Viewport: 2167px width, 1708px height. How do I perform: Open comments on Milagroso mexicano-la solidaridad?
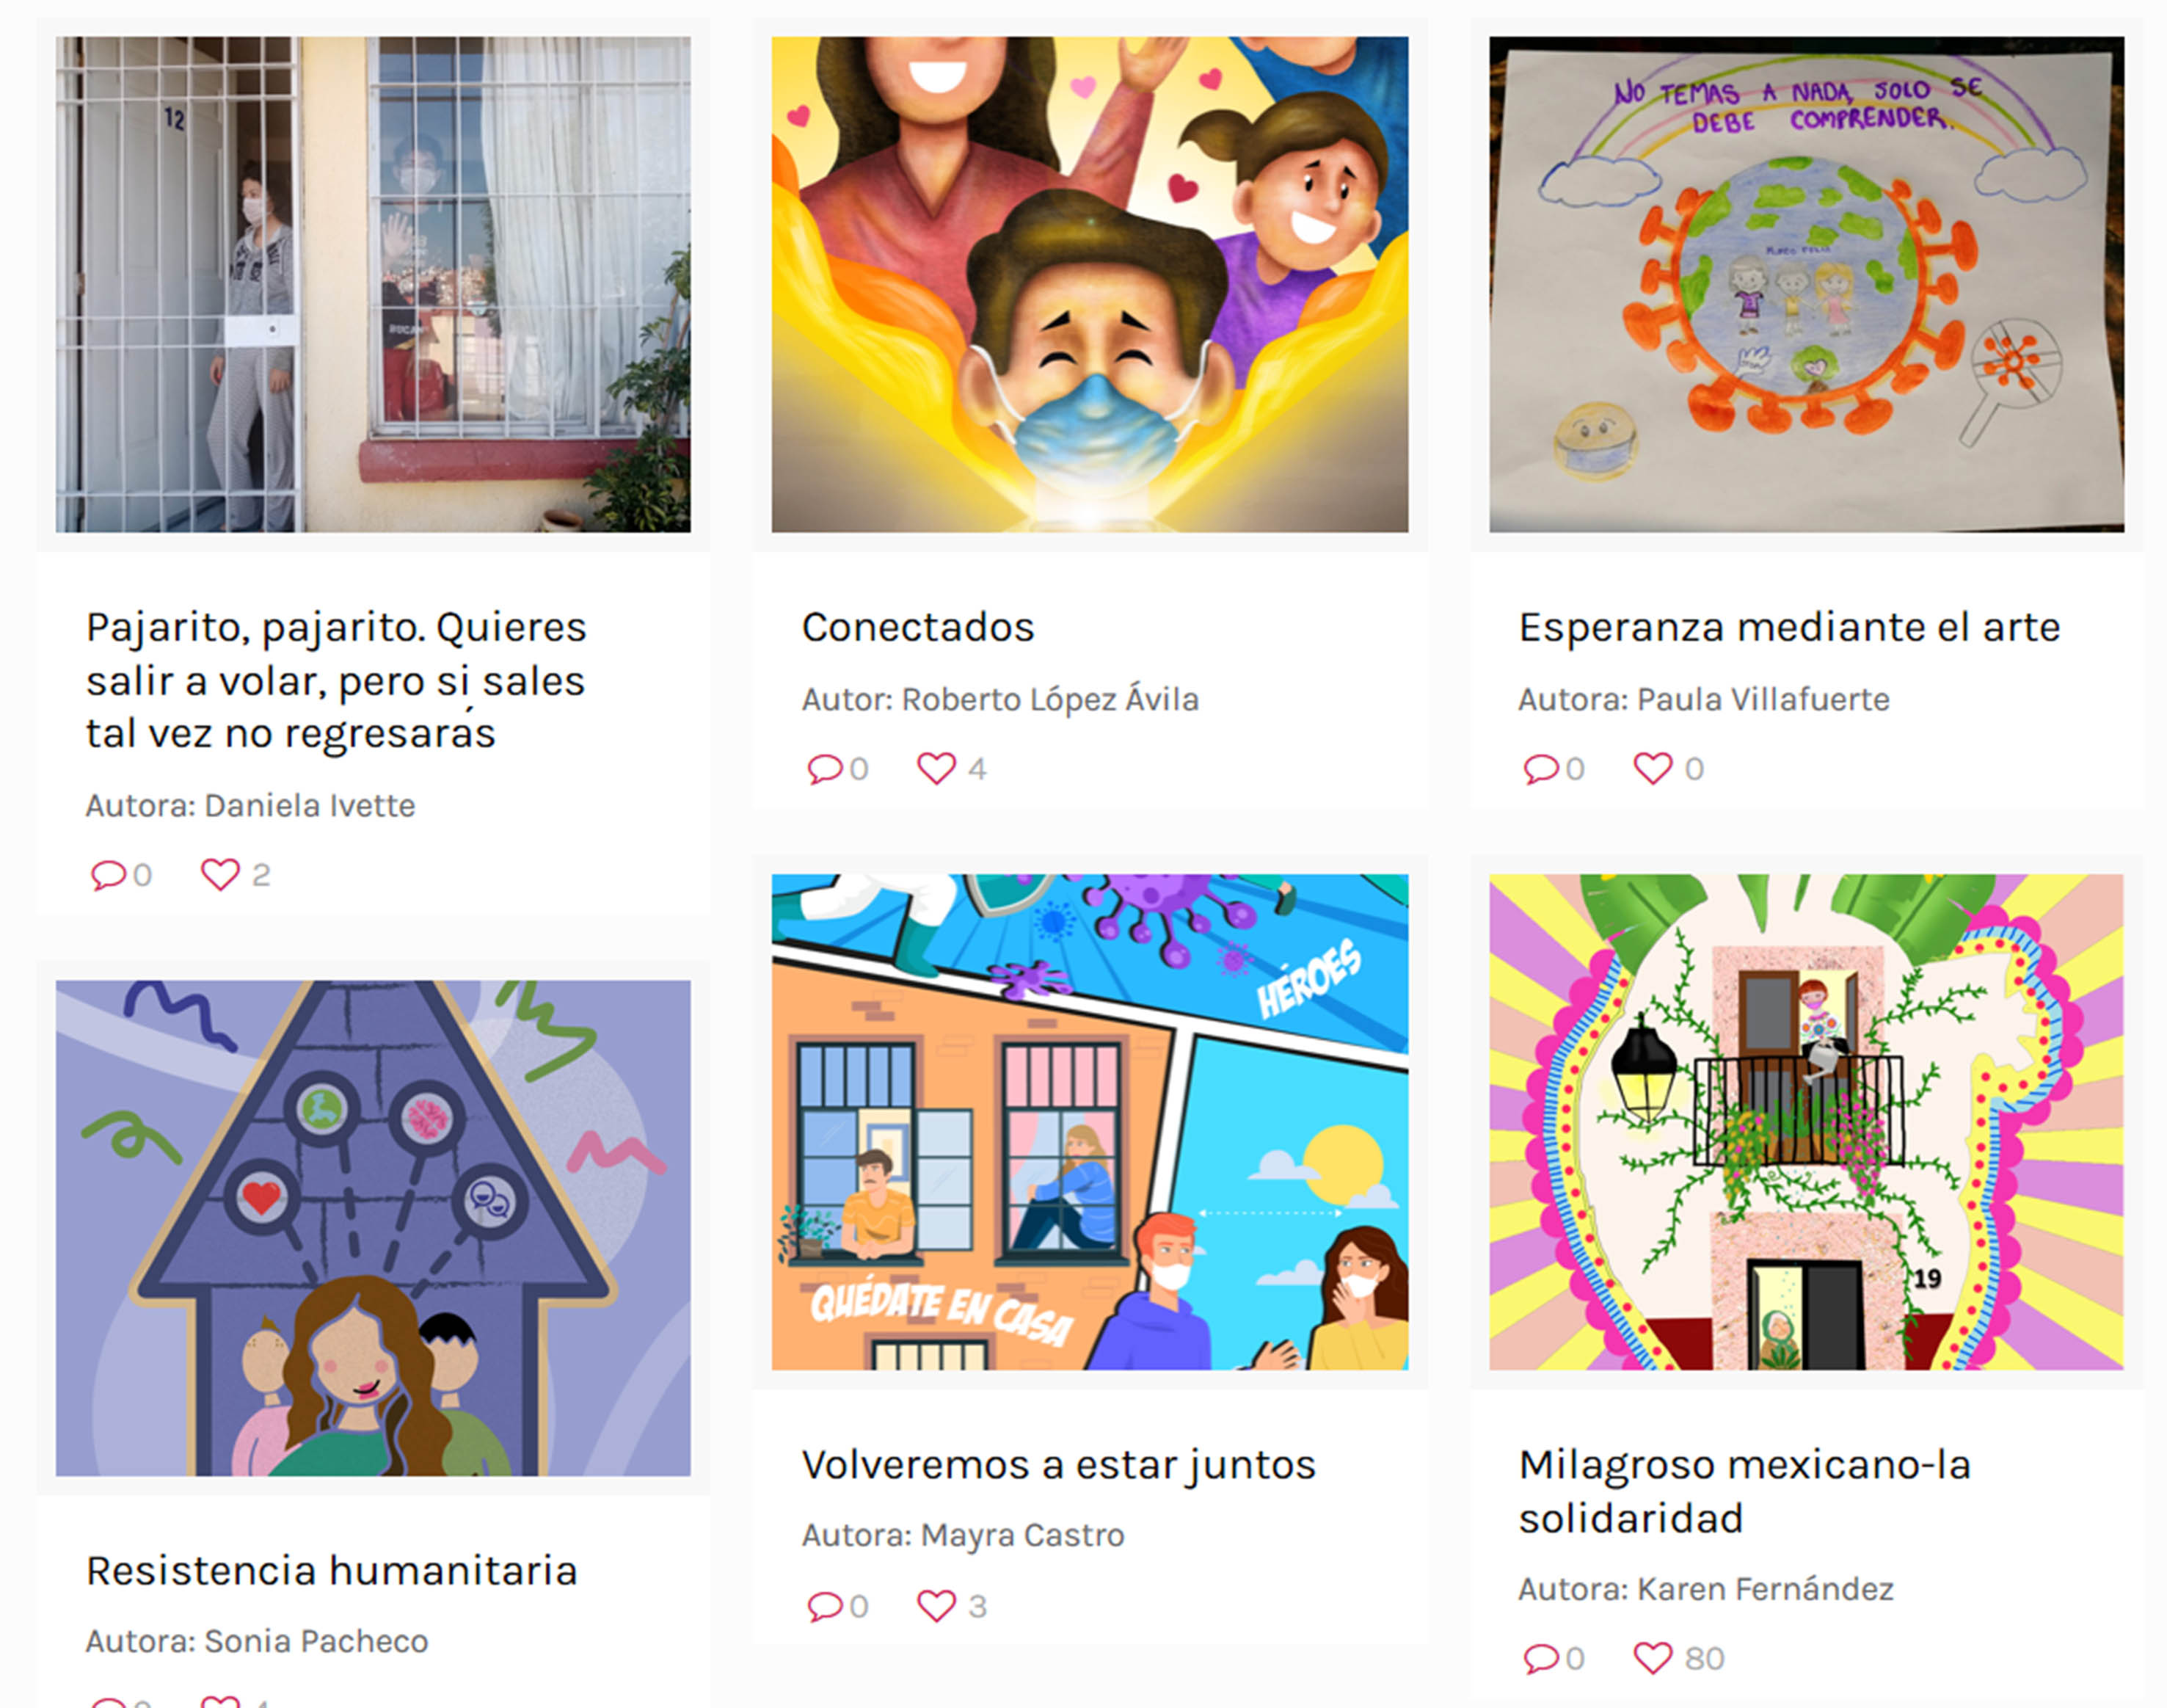1540,1659
